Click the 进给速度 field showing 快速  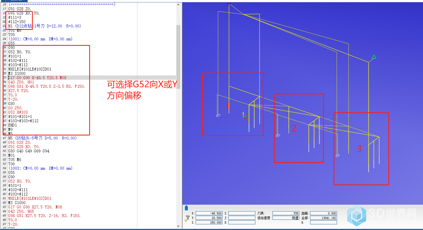(x=286, y=218)
